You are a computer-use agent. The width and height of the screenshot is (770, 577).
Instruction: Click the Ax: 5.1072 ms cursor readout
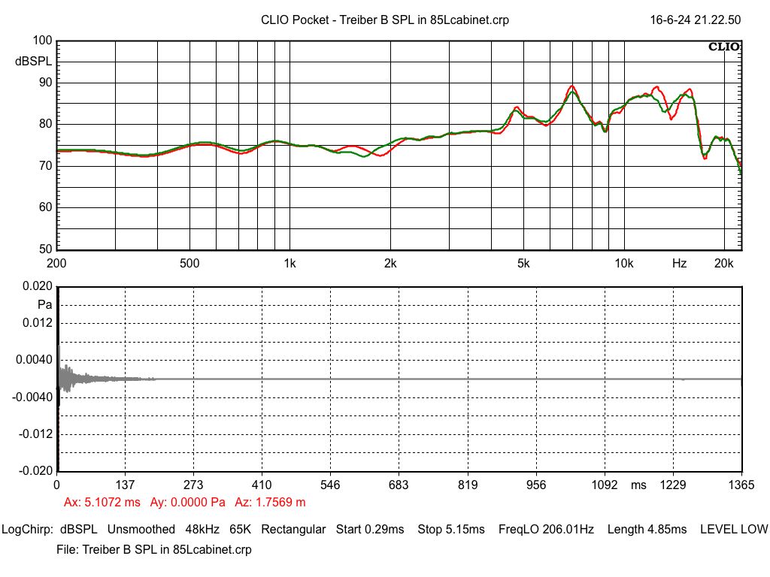[x=102, y=502]
